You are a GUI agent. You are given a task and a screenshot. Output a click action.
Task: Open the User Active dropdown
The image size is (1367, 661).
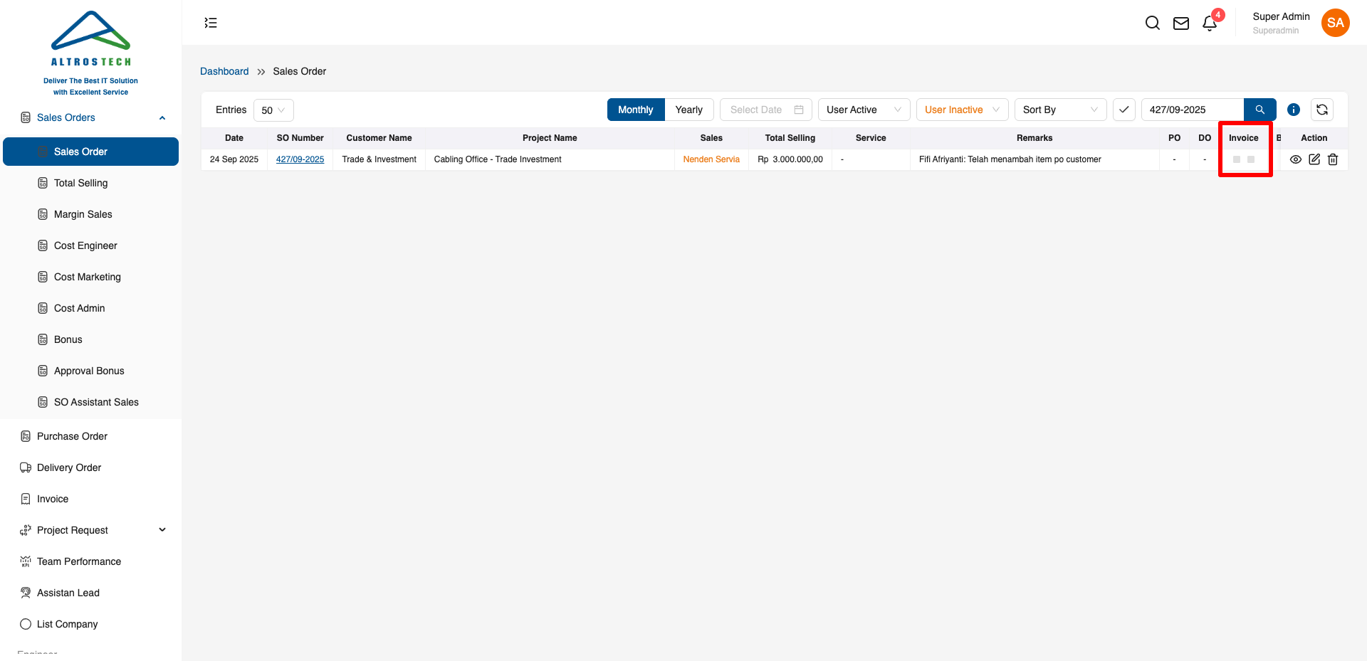click(x=864, y=110)
